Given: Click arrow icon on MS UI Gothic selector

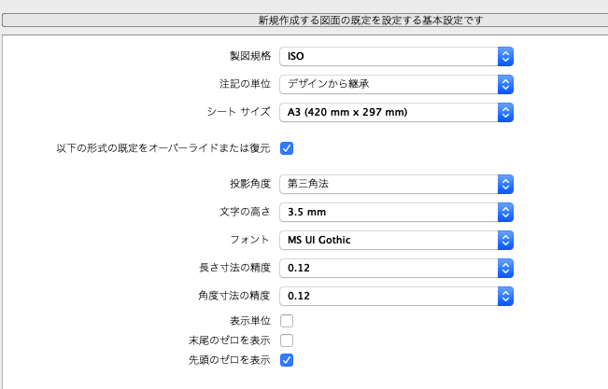Looking at the screenshot, I should (505, 241).
